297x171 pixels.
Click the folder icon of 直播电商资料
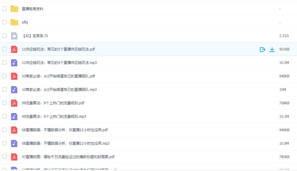14,9
